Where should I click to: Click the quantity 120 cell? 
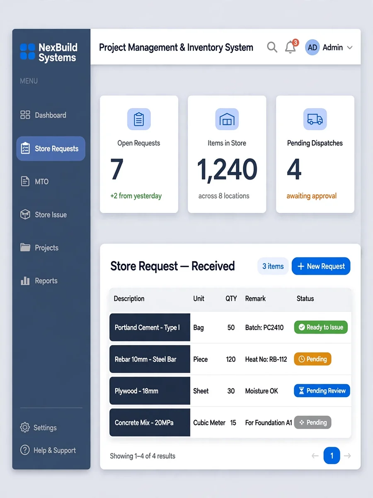click(231, 359)
